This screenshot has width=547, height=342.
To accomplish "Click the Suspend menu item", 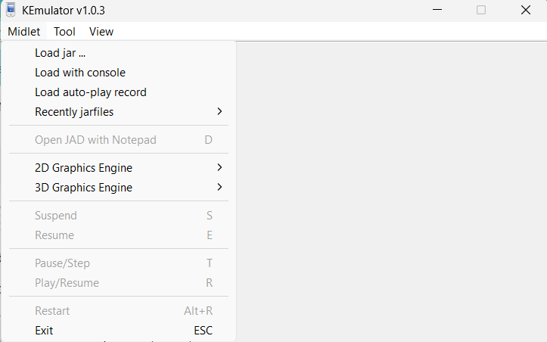I will tap(56, 216).
